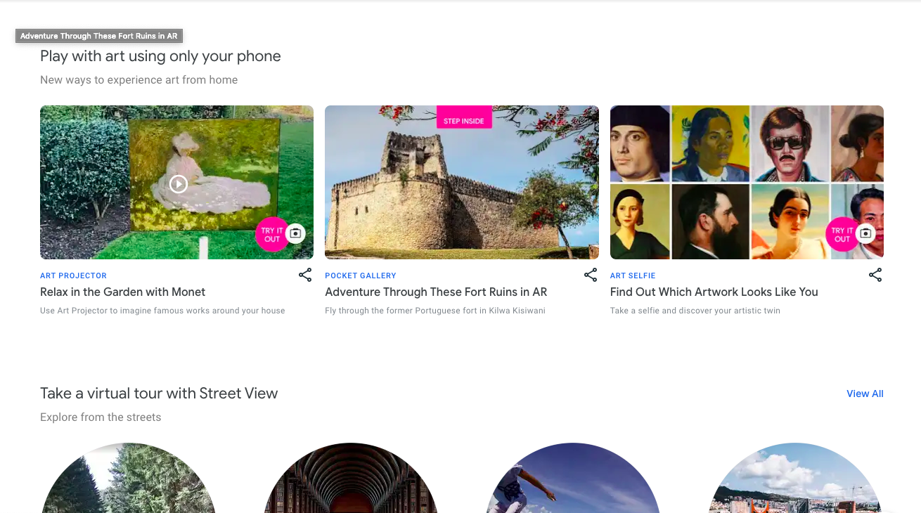
Task: Click the heading 'Play with art using only your phone'
Action: pos(160,56)
